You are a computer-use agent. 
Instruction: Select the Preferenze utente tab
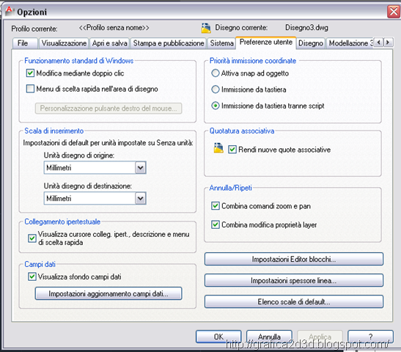(x=265, y=42)
